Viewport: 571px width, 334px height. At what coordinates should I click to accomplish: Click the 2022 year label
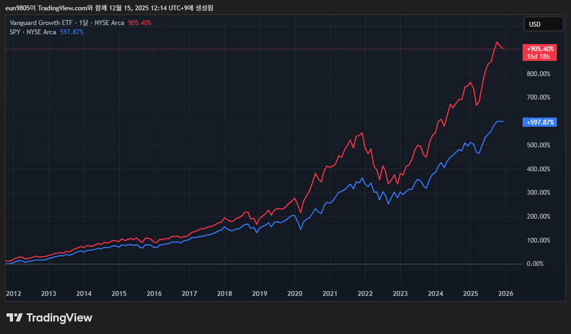(365, 294)
